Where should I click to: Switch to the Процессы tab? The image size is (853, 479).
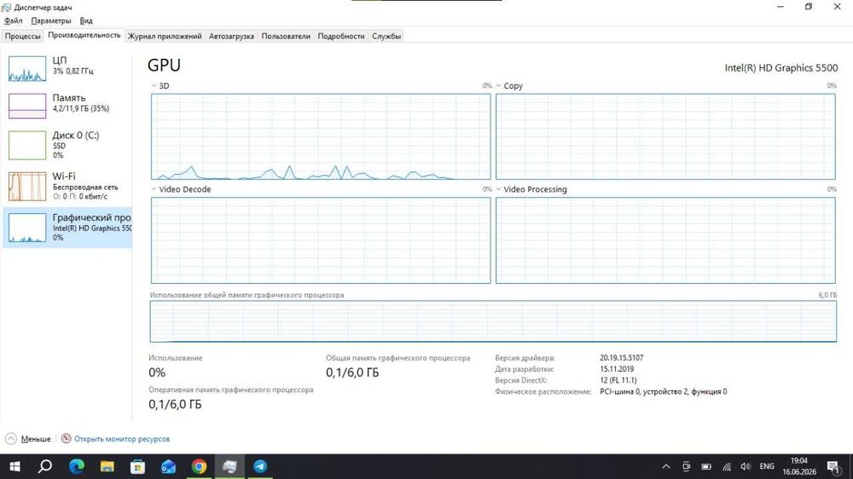click(23, 37)
